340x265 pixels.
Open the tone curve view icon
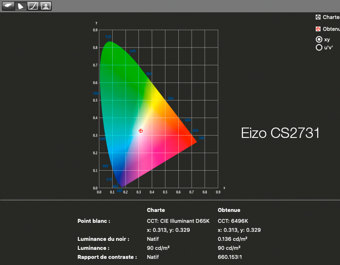tap(33, 6)
